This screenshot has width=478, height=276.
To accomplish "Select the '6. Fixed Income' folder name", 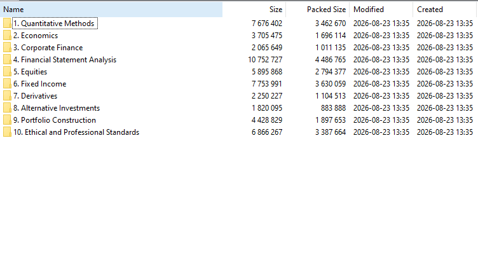I will point(39,84).
